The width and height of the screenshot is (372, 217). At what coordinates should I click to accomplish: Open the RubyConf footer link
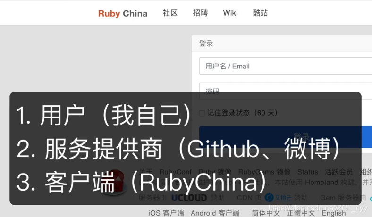[x=175, y=172]
